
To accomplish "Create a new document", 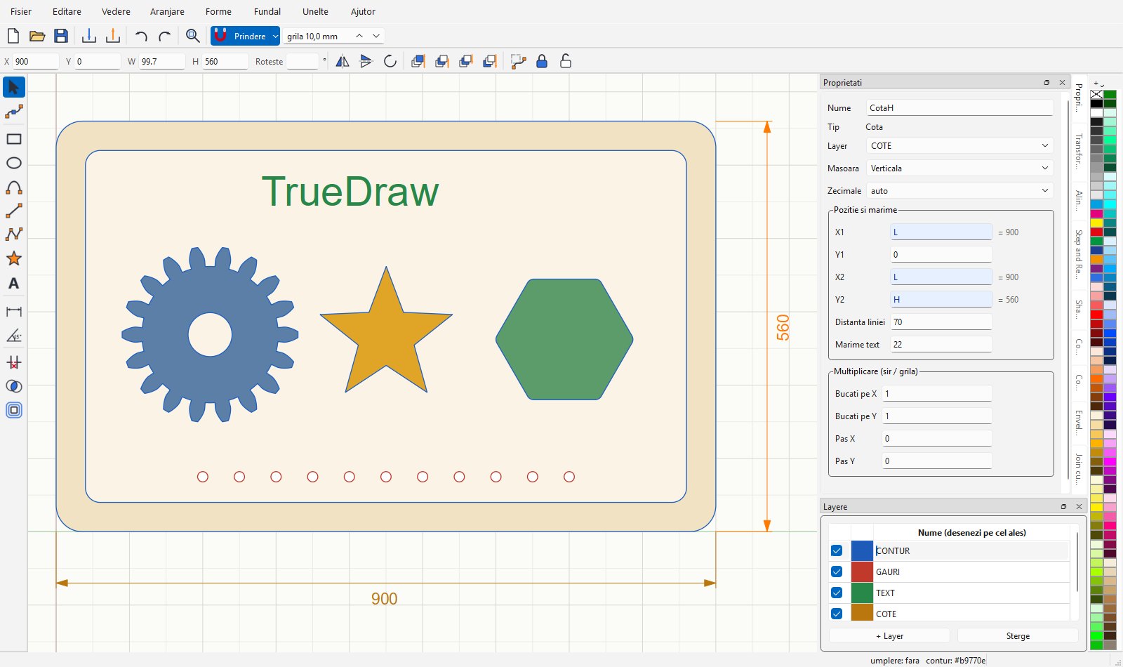I will tap(13, 36).
